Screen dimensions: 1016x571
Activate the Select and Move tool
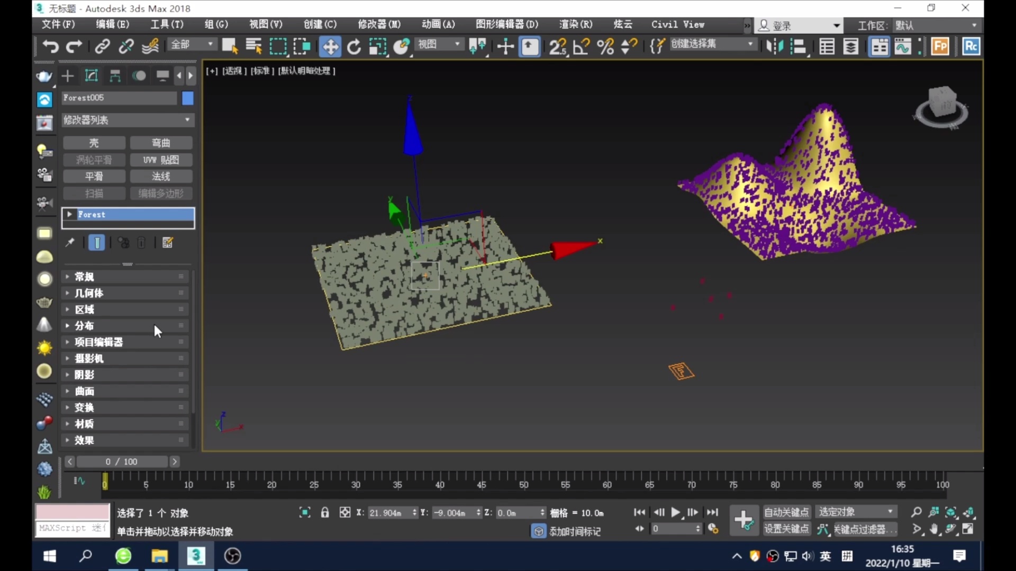(x=330, y=47)
